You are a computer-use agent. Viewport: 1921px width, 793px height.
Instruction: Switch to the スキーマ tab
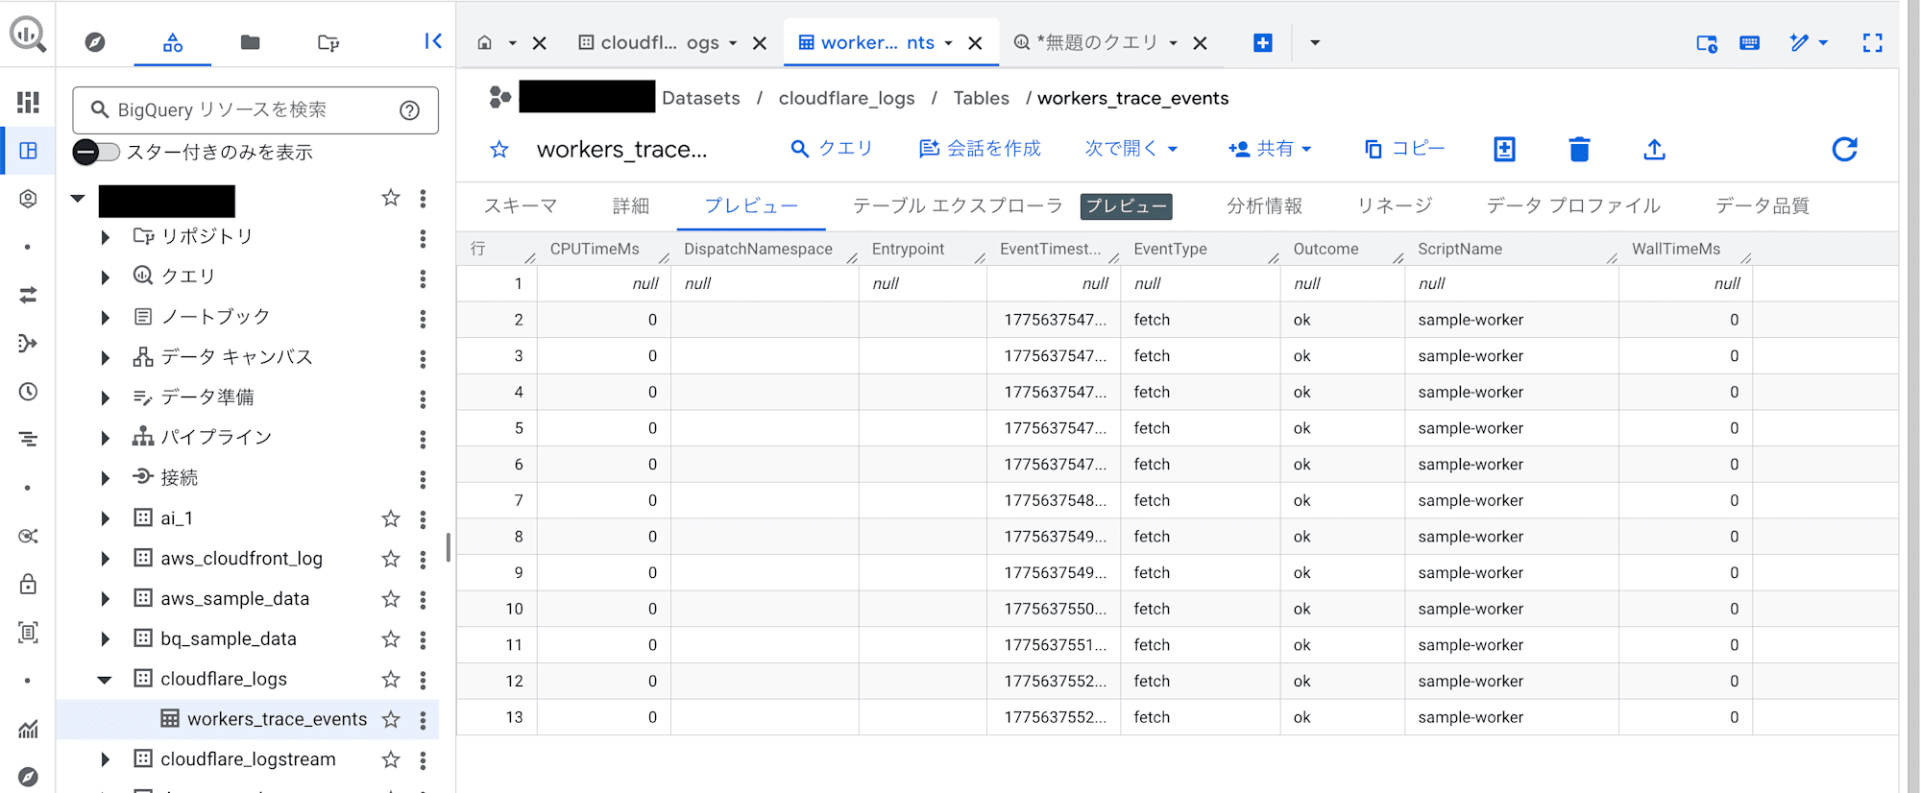(x=521, y=205)
